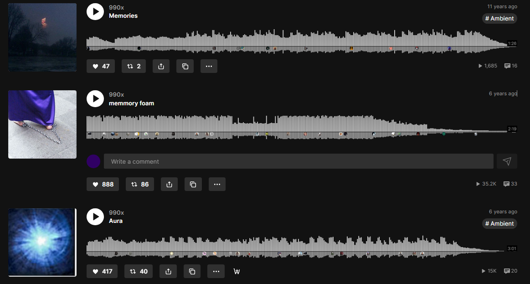Copy link icon for memmory foam

(x=193, y=184)
